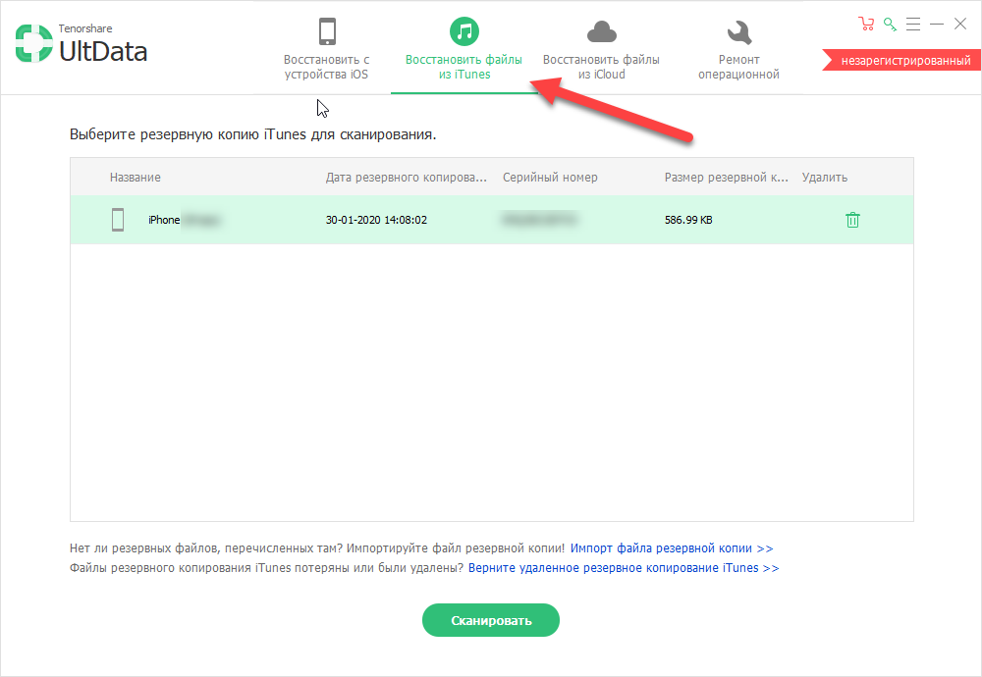Close the UltData window

(960, 24)
